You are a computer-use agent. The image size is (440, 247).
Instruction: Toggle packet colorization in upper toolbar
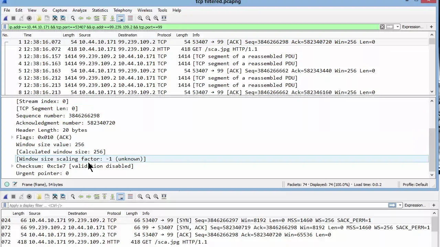130,18
